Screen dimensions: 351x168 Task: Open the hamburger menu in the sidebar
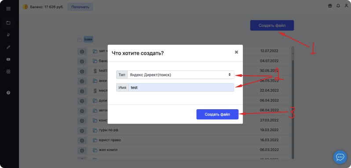click(x=8, y=9)
